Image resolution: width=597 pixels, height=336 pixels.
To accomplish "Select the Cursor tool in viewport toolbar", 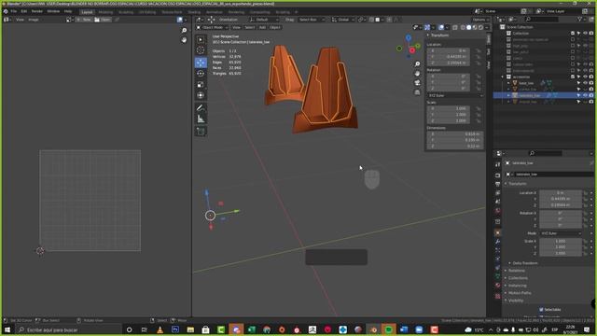I will coord(201,50).
